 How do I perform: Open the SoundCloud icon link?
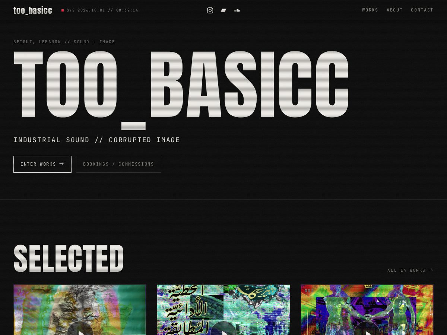(237, 10)
